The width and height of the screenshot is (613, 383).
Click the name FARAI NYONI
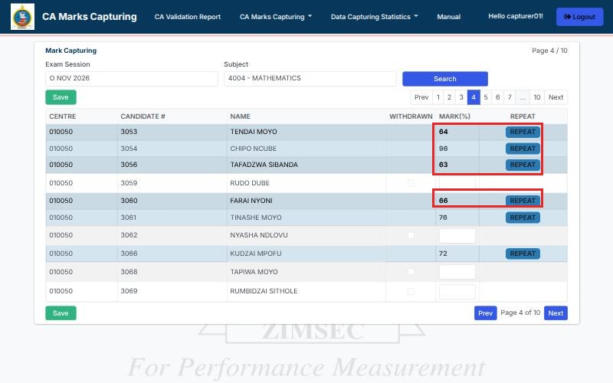click(x=251, y=201)
